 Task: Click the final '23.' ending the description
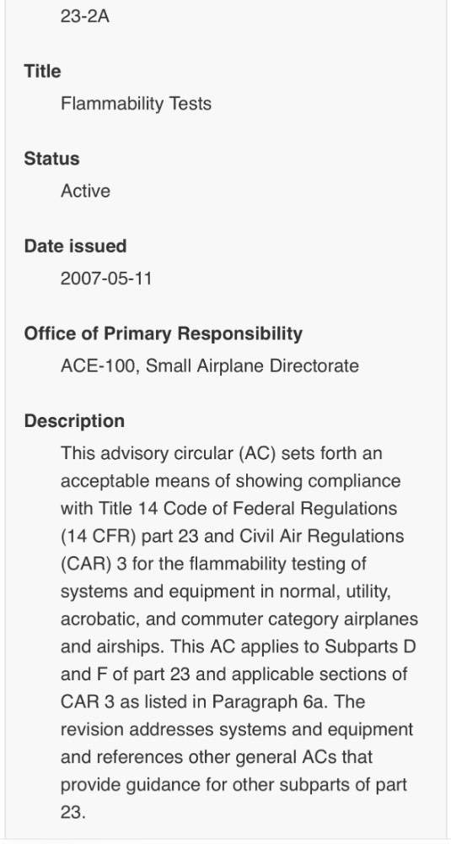[x=72, y=812]
